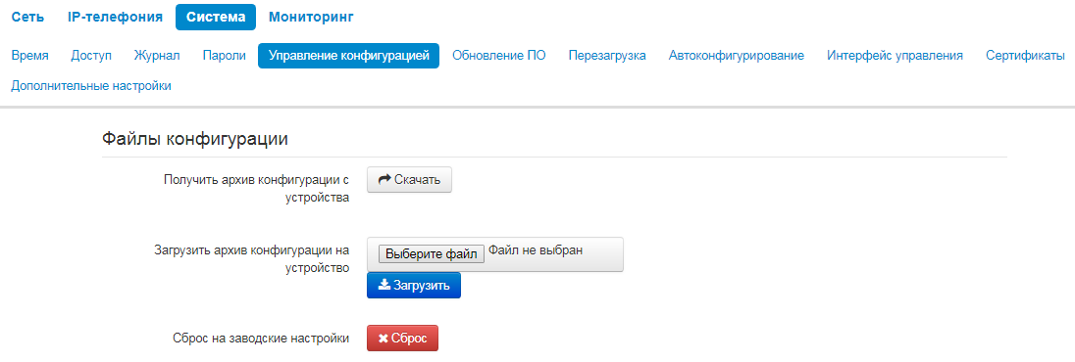
Task: Click the download icon on Загрузить
Action: tap(384, 285)
